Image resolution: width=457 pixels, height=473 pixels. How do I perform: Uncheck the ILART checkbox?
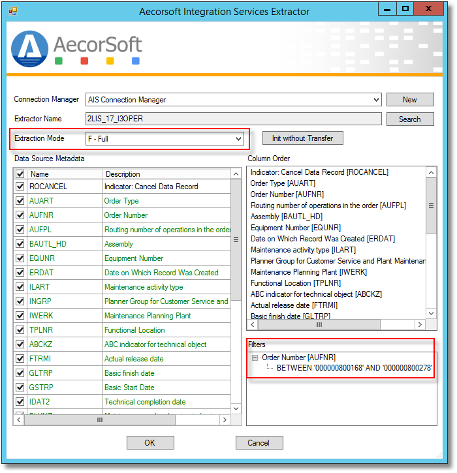point(20,287)
